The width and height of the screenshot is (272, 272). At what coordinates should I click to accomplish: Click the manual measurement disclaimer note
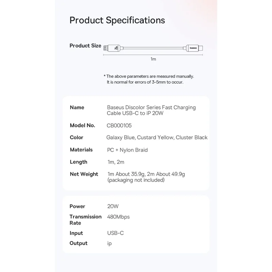coord(149,79)
